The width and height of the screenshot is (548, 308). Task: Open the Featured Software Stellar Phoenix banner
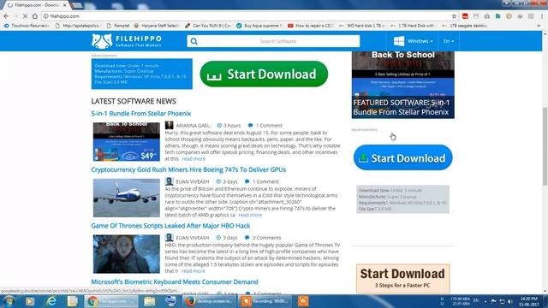(403, 86)
